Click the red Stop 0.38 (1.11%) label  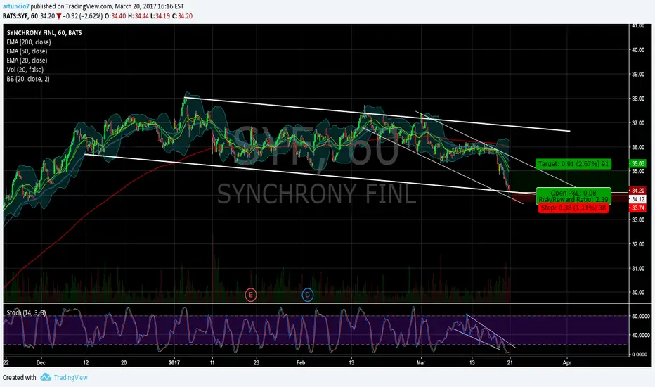(573, 208)
